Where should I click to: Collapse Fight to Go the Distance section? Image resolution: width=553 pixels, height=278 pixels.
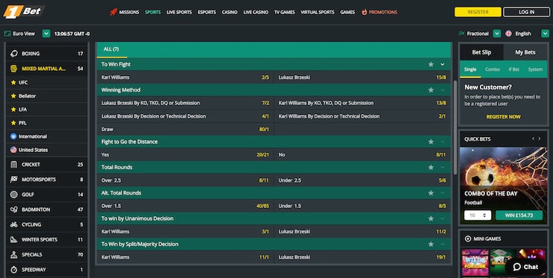pyautogui.click(x=442, y=142)
